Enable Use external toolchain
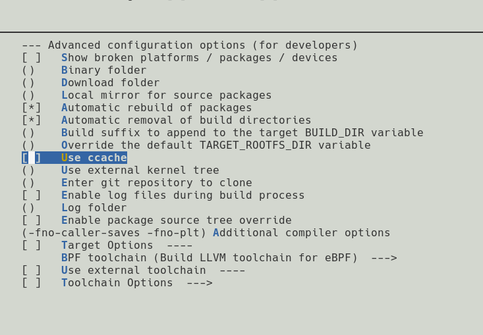 click(x=32, y=271)
